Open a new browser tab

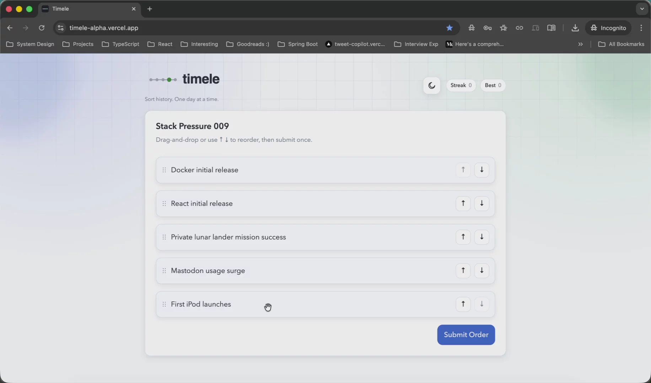[150, 9]
